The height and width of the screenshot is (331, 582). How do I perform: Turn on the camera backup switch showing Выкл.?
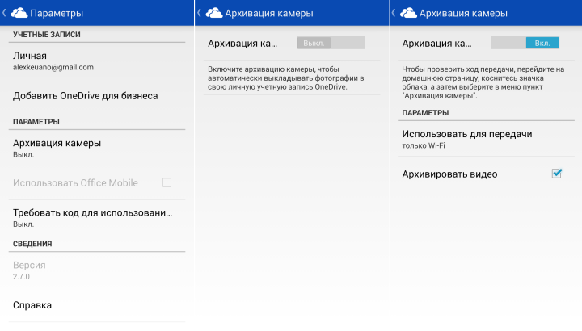pos(331,43)
